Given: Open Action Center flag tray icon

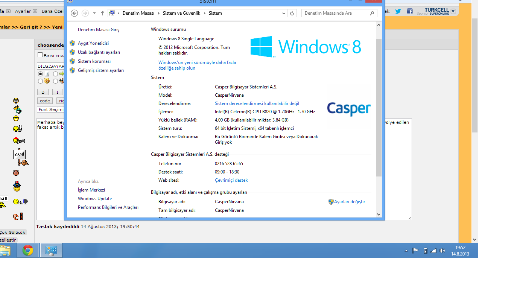Looking at the screenshot, I should pos(415,251).
